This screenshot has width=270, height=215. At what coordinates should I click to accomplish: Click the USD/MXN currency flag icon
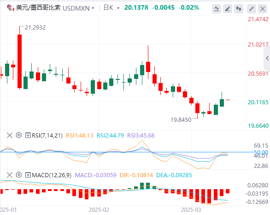click(11, 8)
